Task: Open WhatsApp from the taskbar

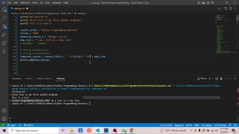Action: click(x=124, y=131)
